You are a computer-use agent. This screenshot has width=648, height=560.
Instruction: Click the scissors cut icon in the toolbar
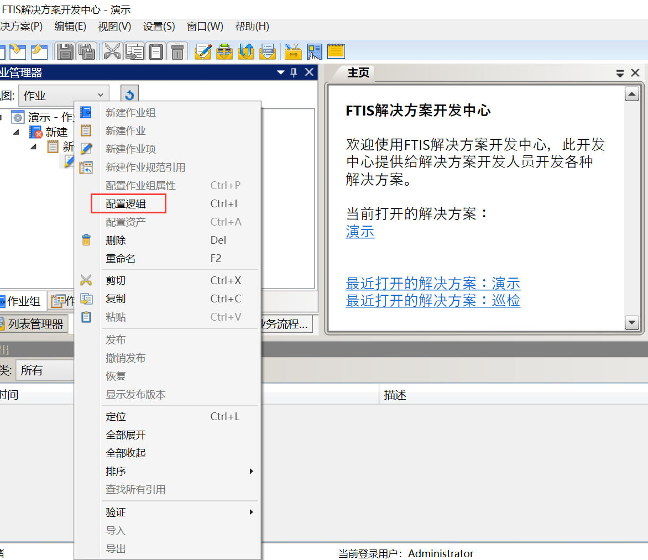(x=112, y=51)
